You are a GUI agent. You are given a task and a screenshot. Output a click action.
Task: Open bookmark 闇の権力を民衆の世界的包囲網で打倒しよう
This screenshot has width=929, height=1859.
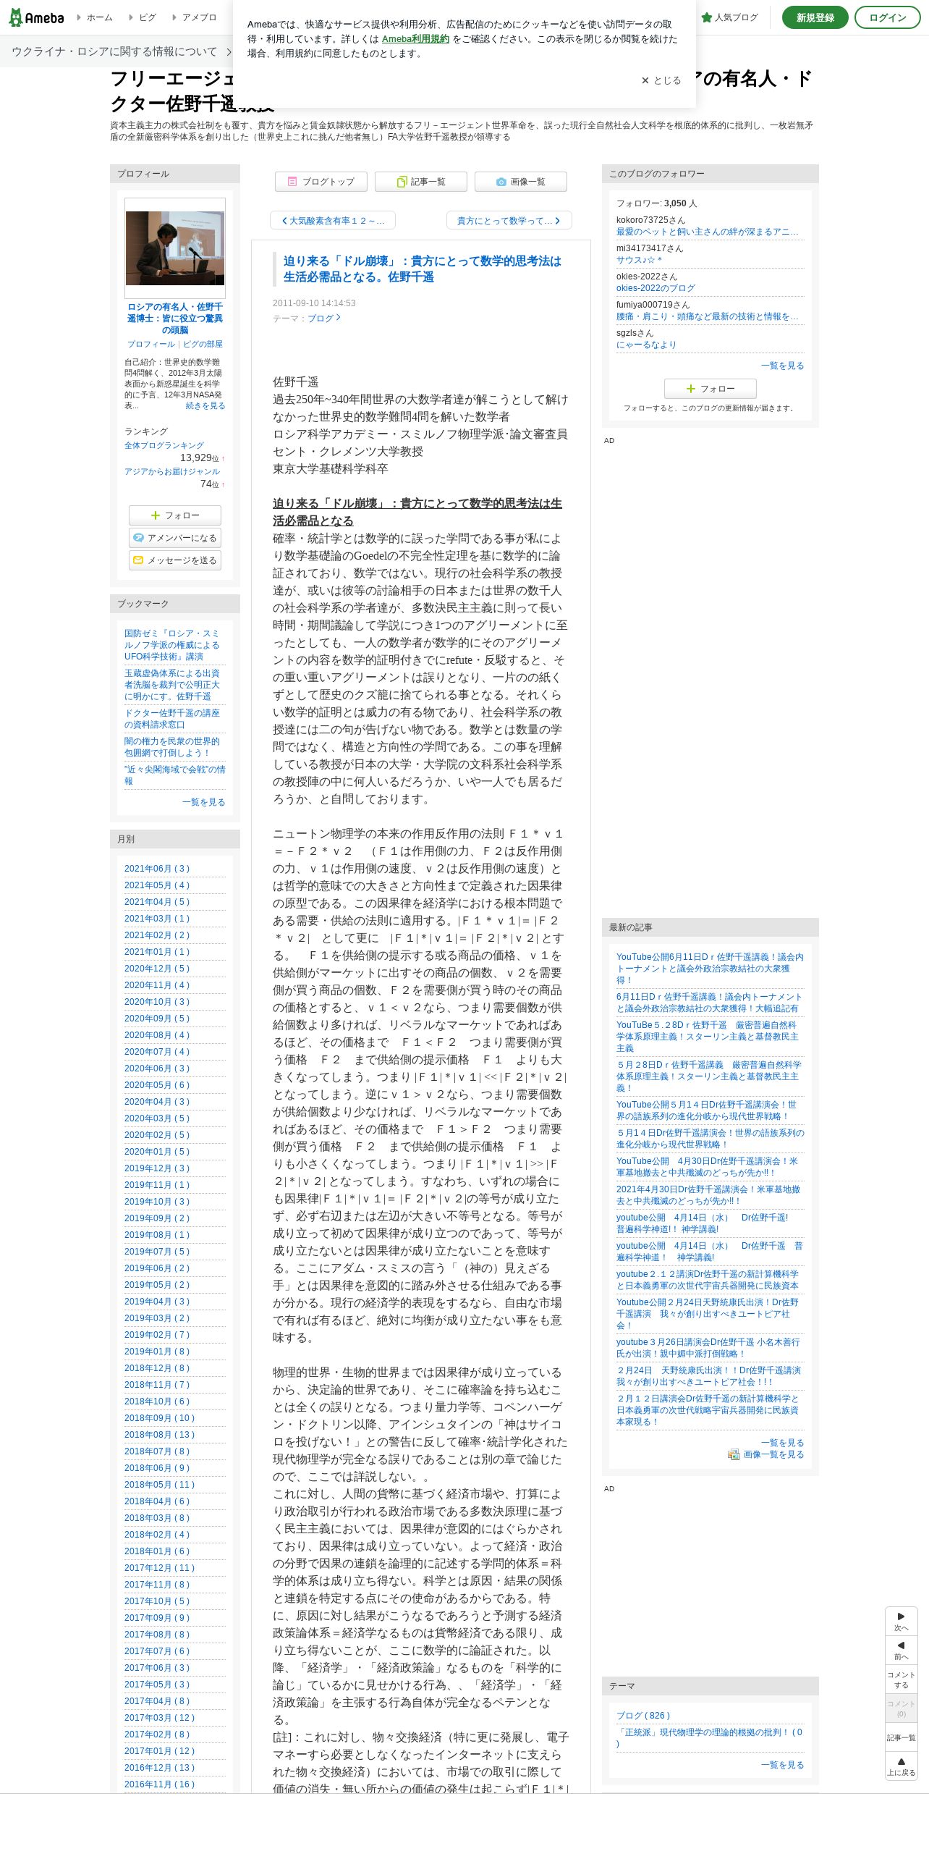click(172, 747)
